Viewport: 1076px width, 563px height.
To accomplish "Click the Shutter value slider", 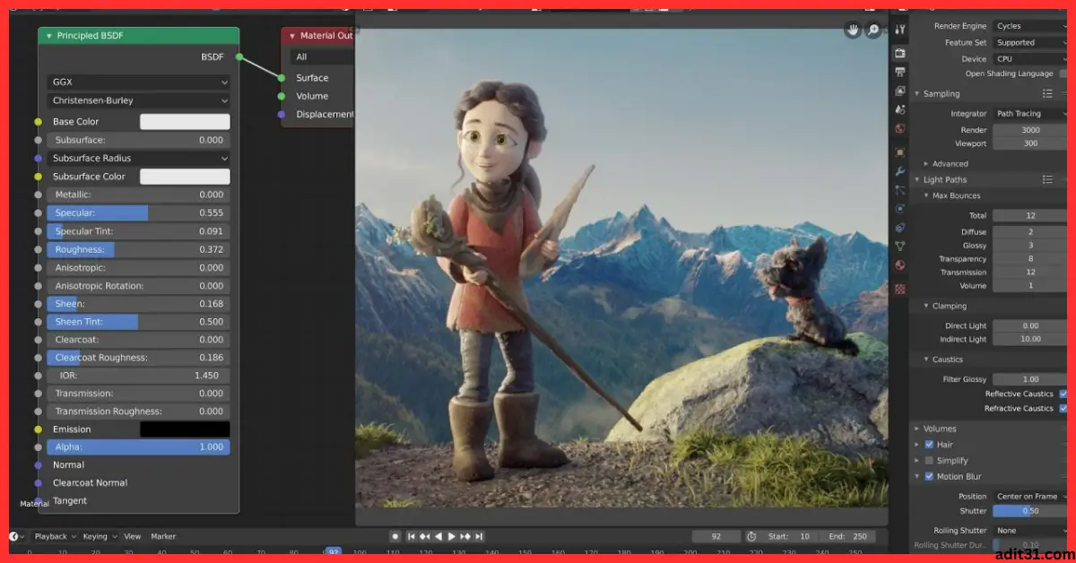I will pyautogui.click(x=1029, y=511).
